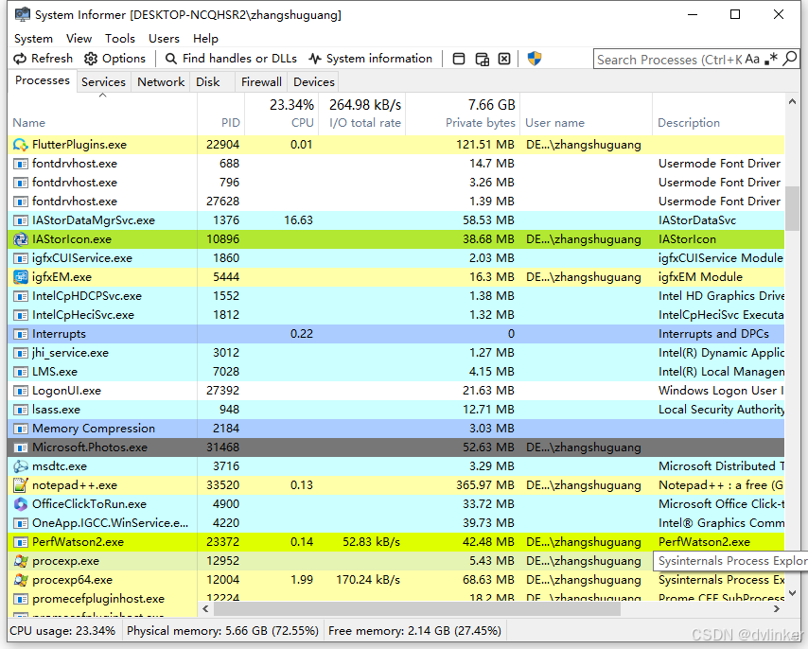Open the Users menu
The image size is (808, 649).
pyautogui.click(x=164, y=39)
